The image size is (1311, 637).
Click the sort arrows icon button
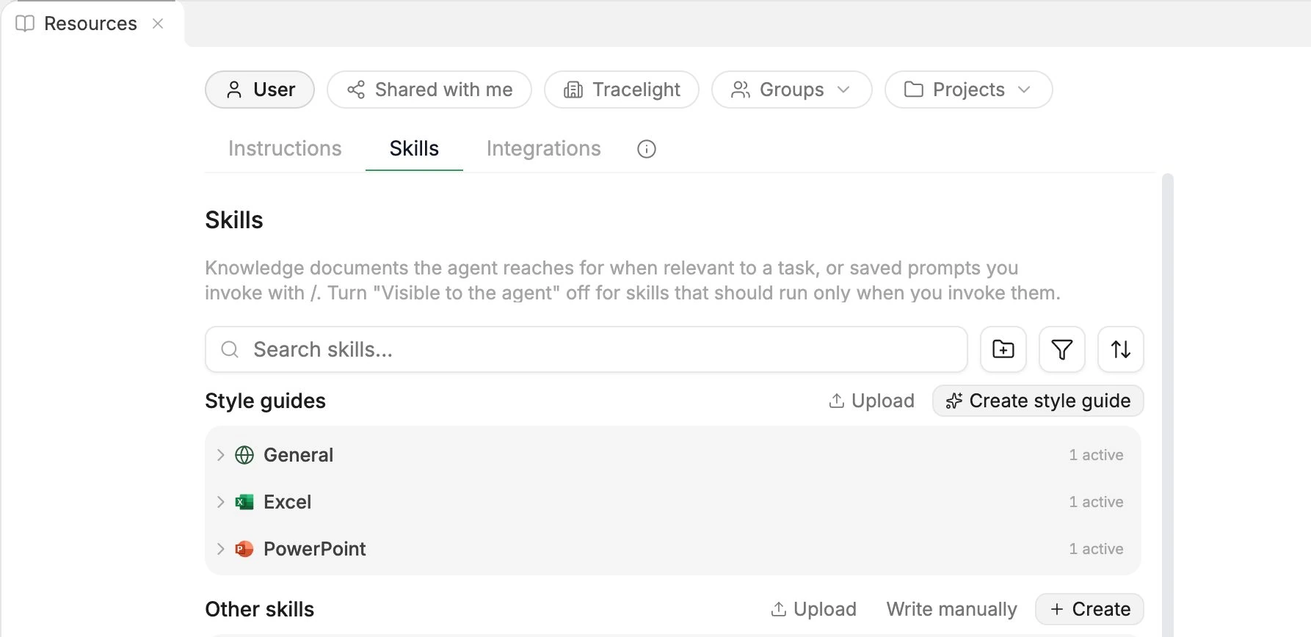(1120, 349)
